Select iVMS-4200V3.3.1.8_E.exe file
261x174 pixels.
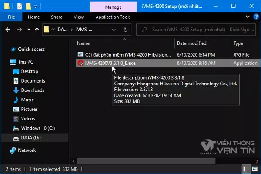point(168,63)
